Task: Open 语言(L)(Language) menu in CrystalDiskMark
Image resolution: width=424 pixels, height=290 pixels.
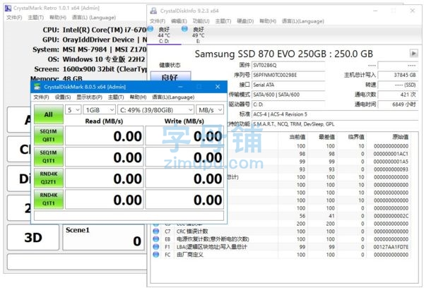Action: point(173,97)
